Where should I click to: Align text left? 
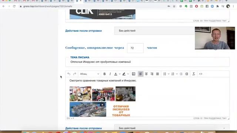coord(141,74)
